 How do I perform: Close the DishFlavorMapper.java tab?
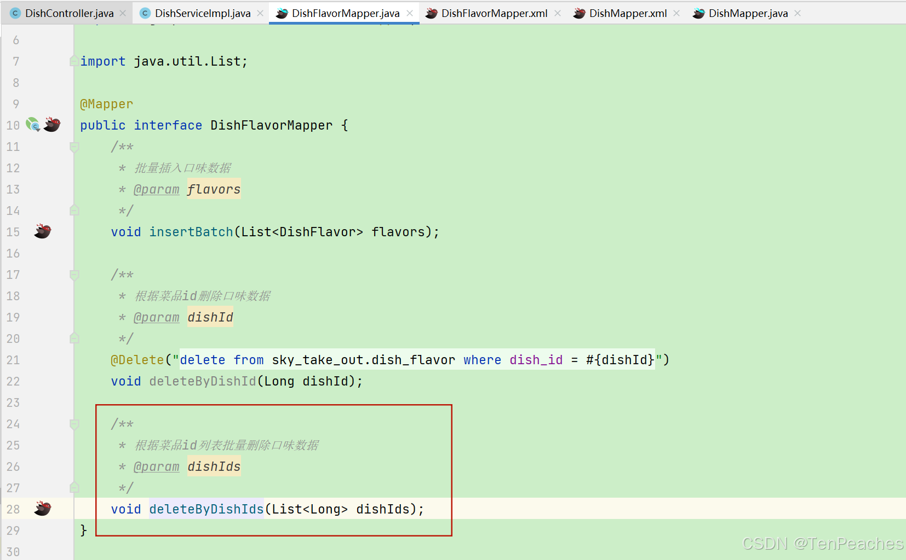pyautogui.click(x=410, y=13)
